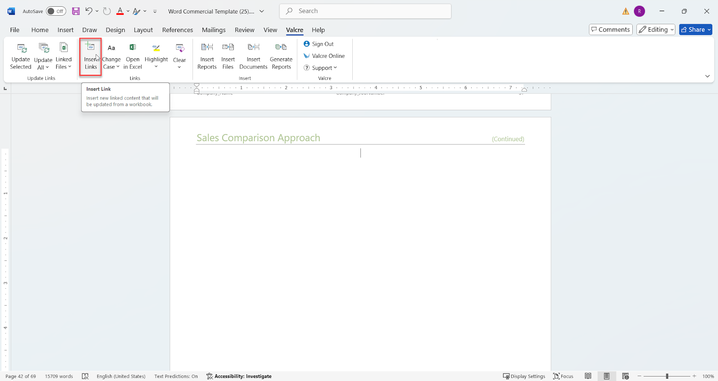Open Change Case options
This screenshot has width=718, height=381.
pyautogui.click(x=111, y=56)
